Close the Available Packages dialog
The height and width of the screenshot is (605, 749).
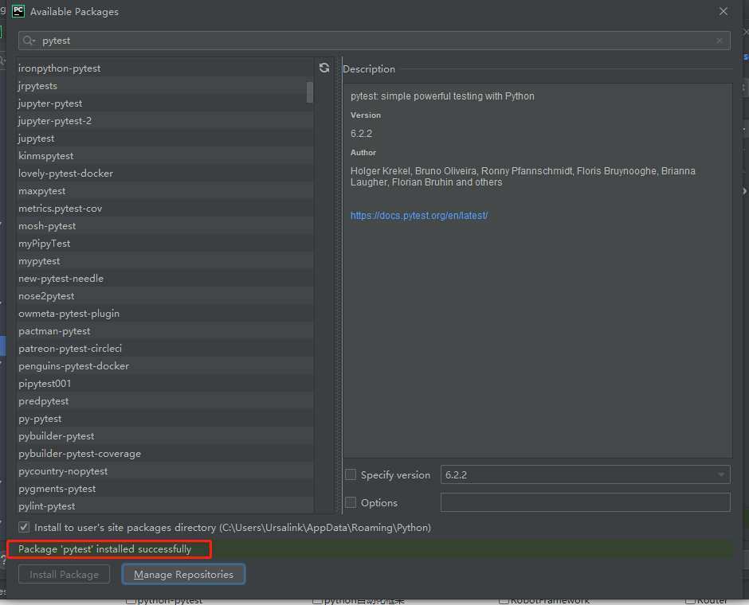(724, 11)
